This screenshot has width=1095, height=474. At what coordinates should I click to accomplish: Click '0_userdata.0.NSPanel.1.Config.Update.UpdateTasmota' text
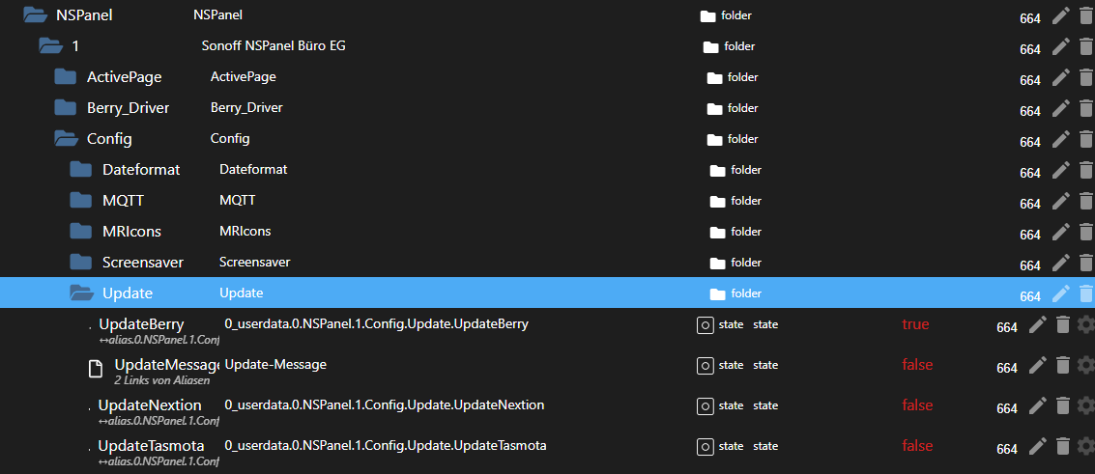coord(386,445)
